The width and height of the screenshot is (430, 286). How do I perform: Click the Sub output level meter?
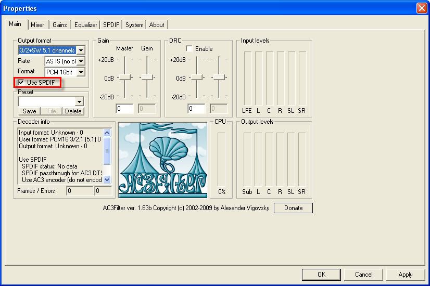(247, 160)
